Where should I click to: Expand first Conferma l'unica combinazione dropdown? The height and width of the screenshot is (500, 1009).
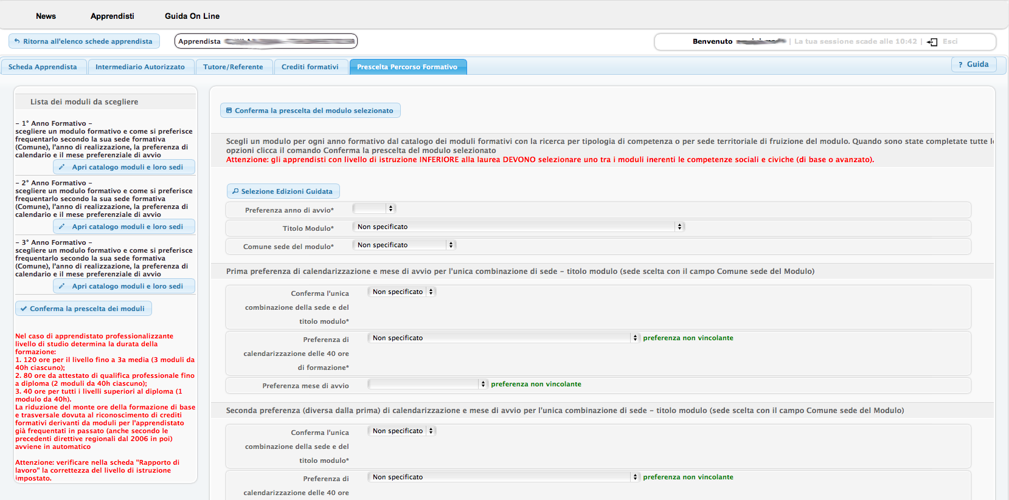coord(402,292)
